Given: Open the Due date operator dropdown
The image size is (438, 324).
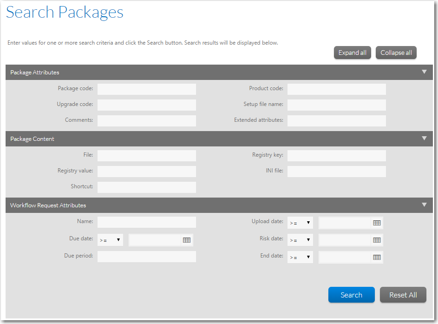Looking at the screenshot, I should click(110, 240).
